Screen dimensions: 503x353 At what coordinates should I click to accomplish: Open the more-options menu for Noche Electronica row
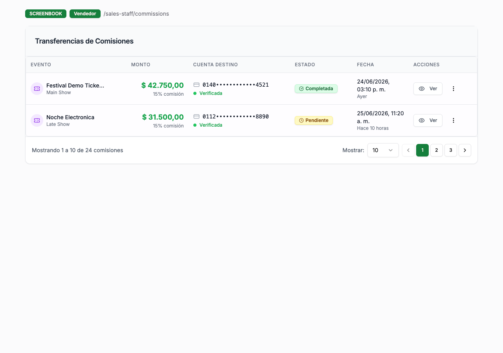pyautogui.click(x=453, y=120)
